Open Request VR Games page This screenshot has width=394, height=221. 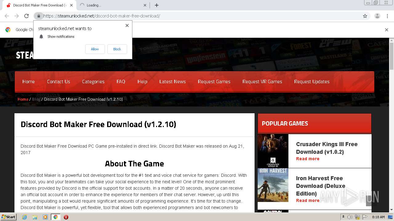[x=262, y=82]
